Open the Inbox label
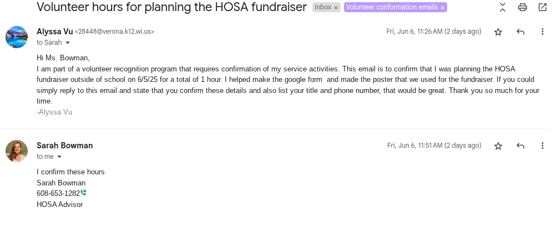 323,8
